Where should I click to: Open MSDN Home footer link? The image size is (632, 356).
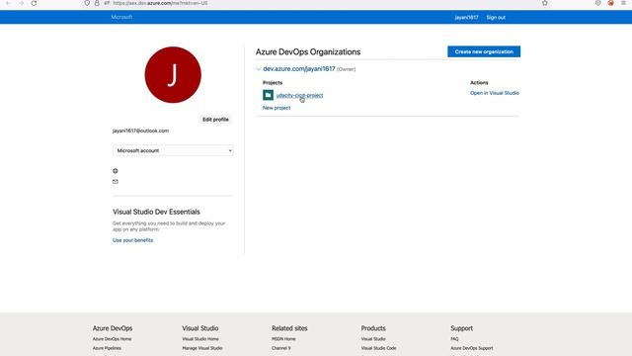283,339
